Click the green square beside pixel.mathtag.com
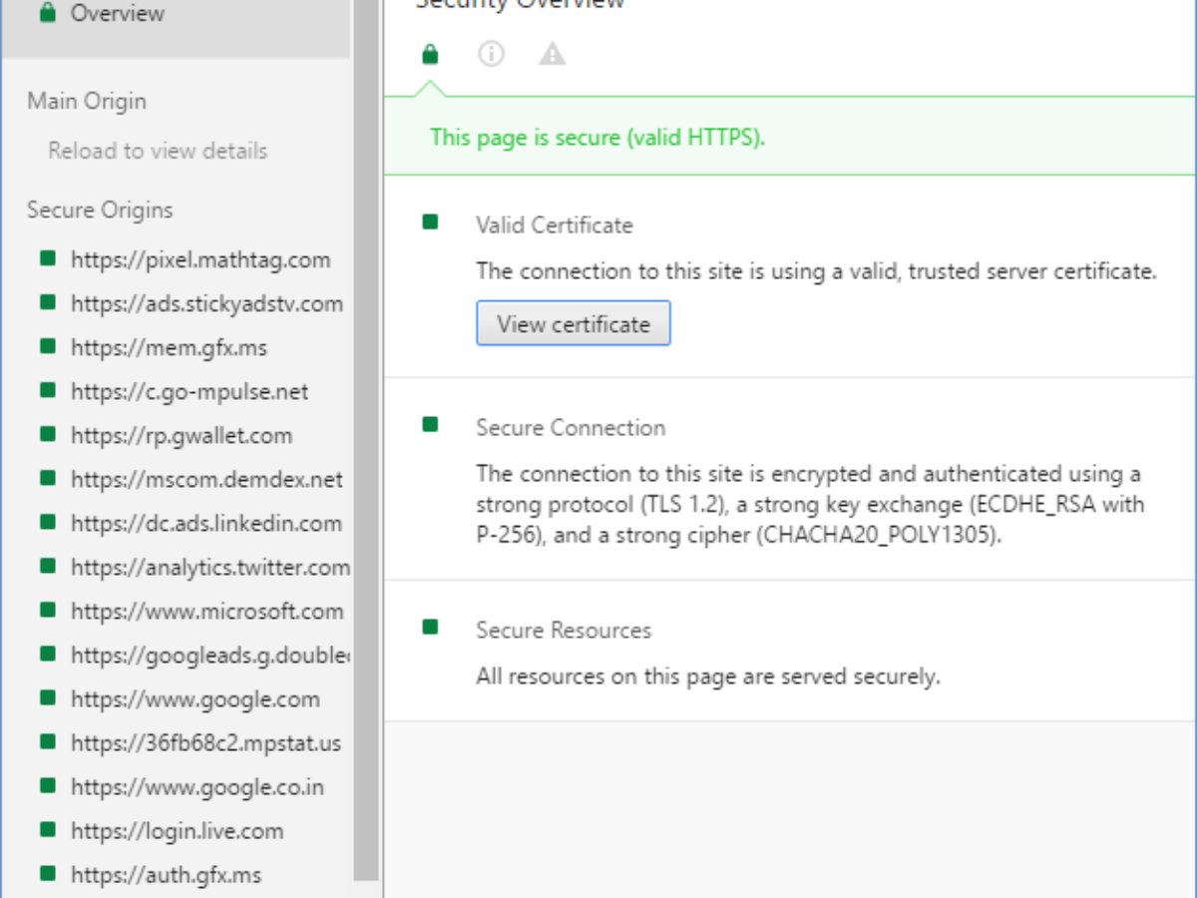This screenshot has height=898, width=1197. (47, 258)
